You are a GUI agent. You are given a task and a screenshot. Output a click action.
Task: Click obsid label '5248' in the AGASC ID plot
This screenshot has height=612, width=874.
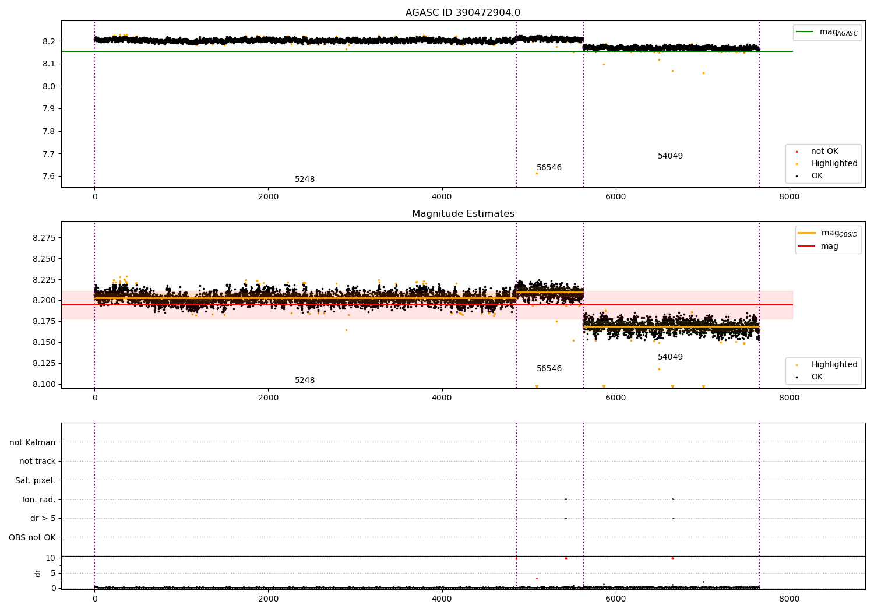(x=305, y=180)
